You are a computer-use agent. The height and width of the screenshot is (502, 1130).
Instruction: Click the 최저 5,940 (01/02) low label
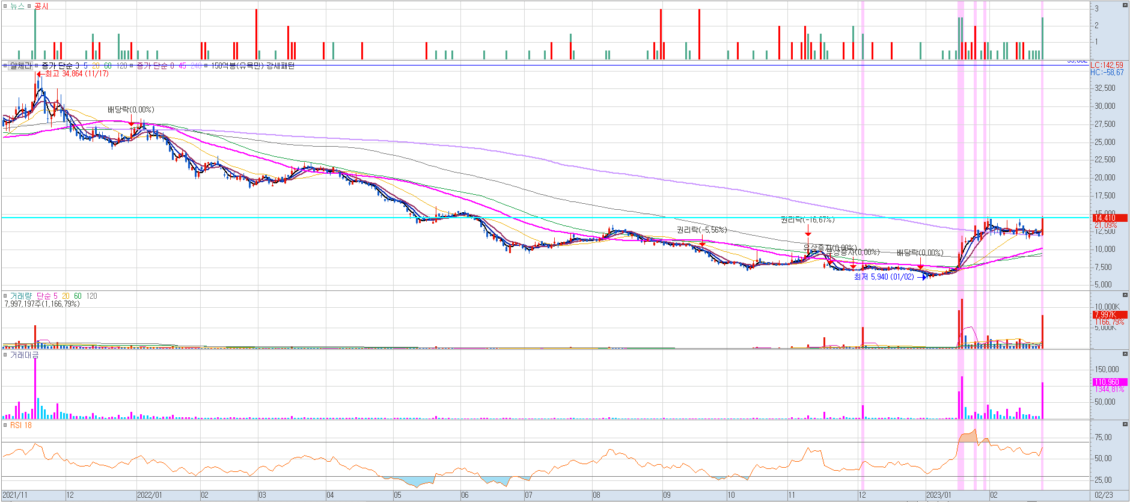(884, 277)
